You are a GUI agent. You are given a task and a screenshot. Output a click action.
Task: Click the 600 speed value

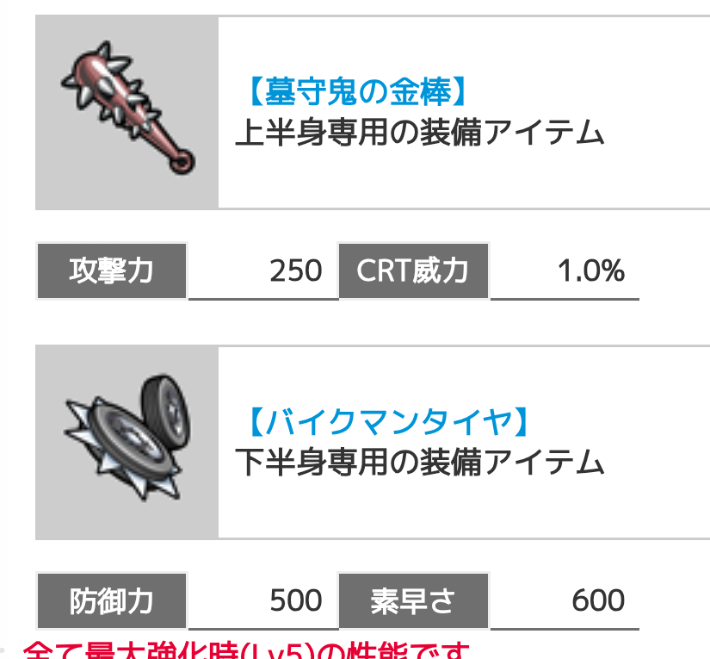click(598, 601)
